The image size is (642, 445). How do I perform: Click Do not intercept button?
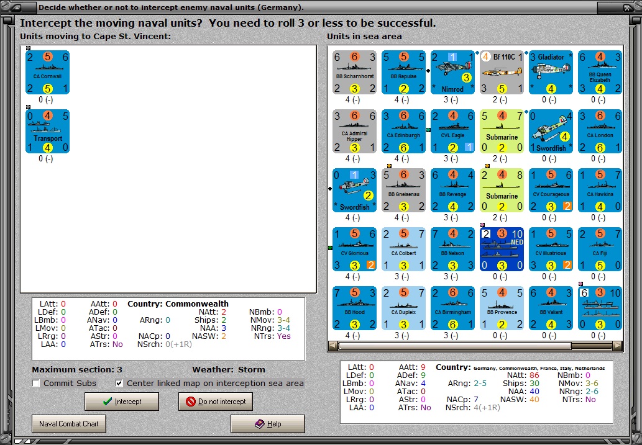point(216,402)
